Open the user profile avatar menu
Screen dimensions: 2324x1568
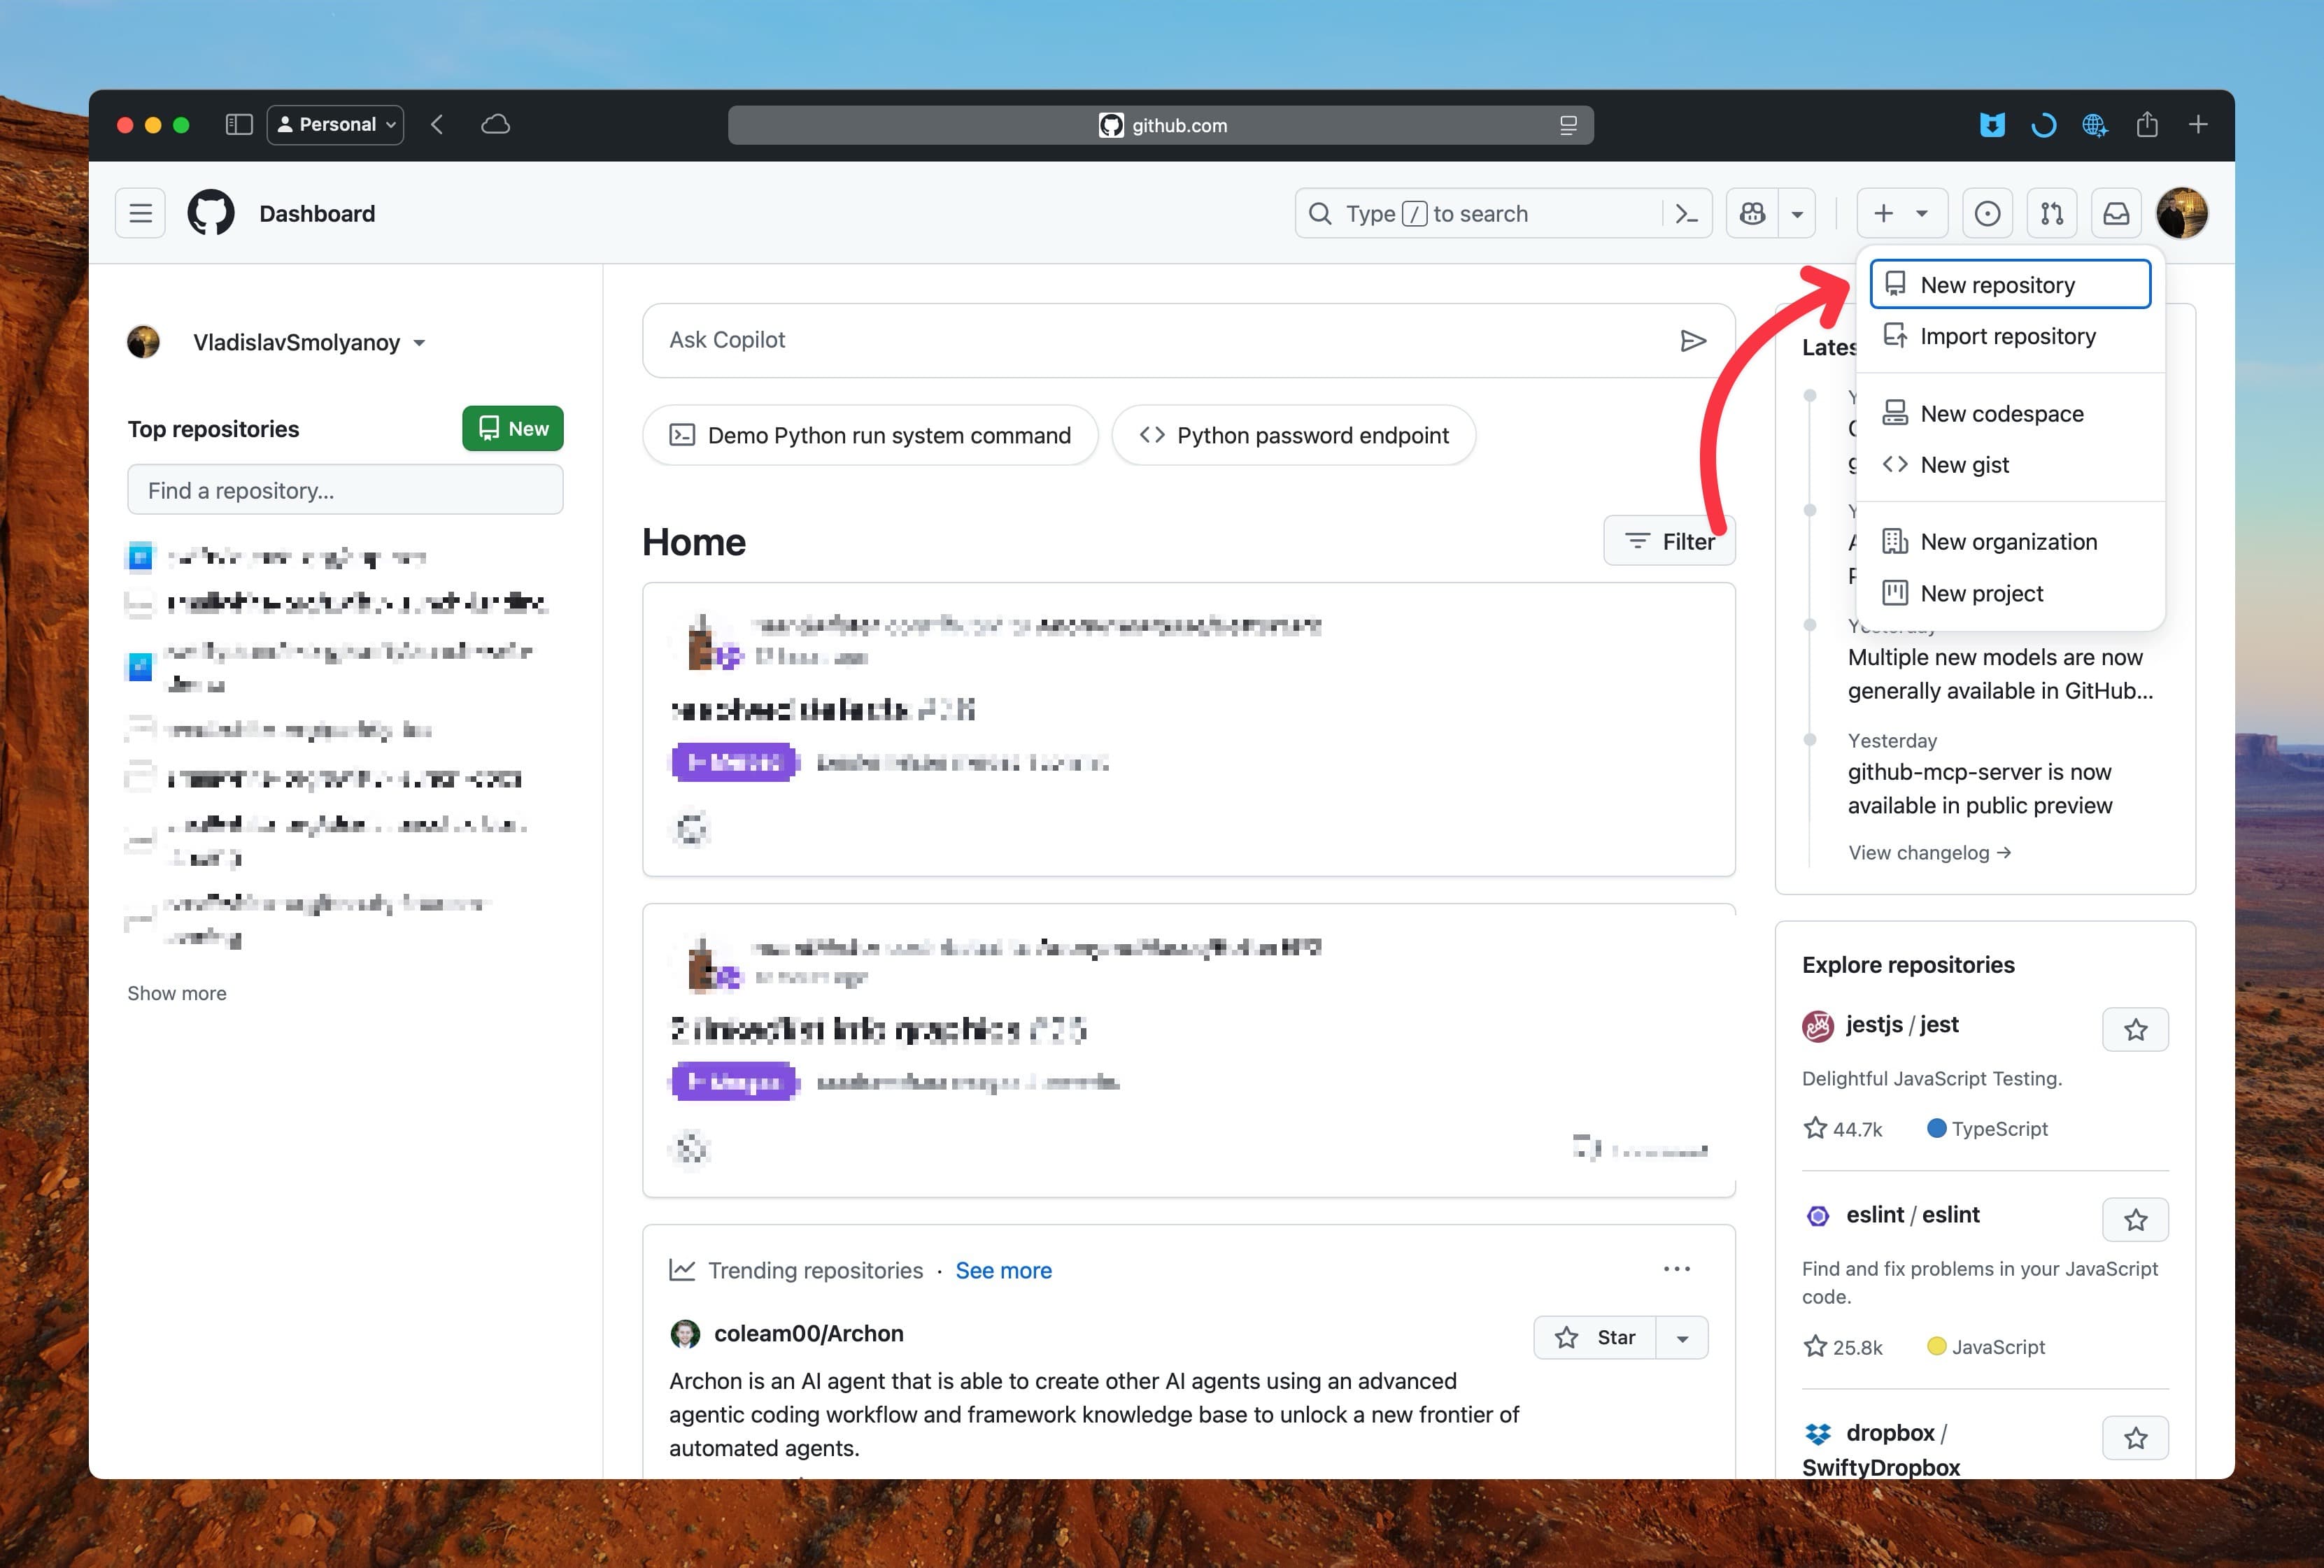click(x=2182, y=213)
